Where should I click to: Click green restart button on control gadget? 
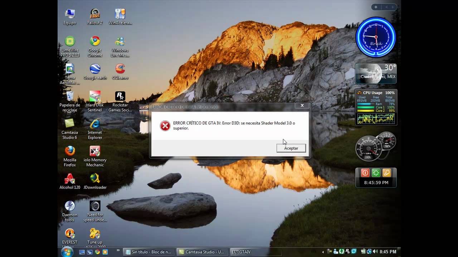coord(376,173)
